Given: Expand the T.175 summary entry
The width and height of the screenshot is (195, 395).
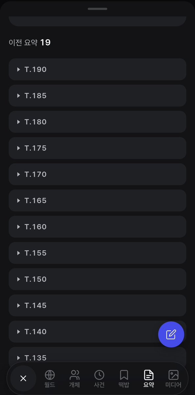Looking at the screenshot, I should pos(97,148).
